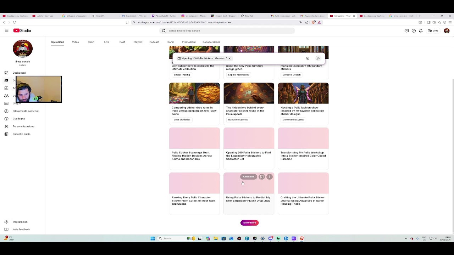
Task: Switch to the Short tab
Action: 91,42
